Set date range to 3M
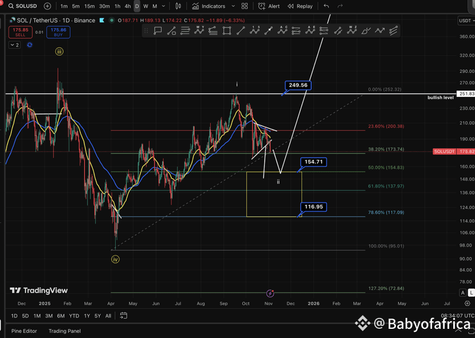The image size is (475, 338). (49, 316)
